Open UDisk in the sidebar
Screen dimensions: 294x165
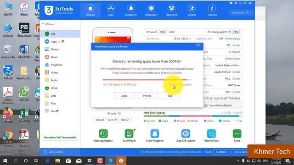[60, 88]
